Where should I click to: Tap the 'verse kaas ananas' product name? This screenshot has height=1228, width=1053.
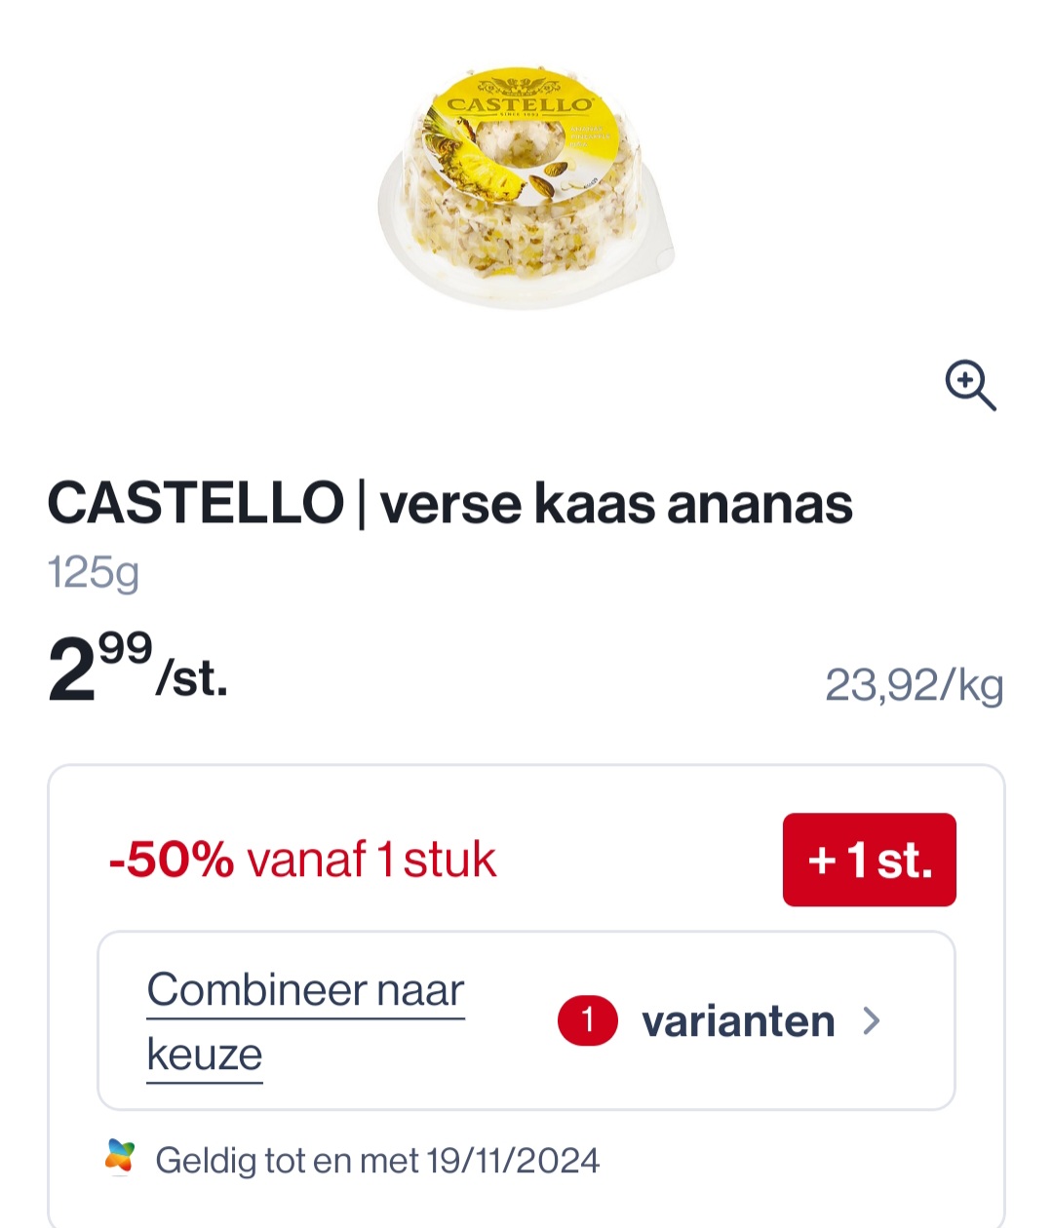tap(616, 505)
